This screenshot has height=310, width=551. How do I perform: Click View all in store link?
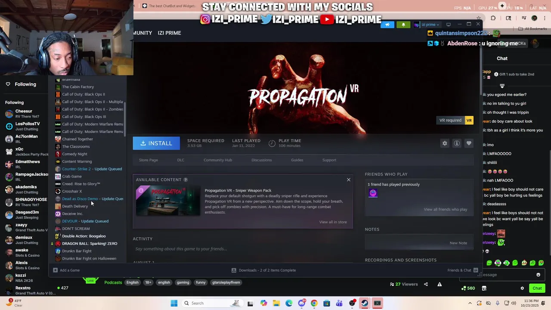[x=333, y=222]
